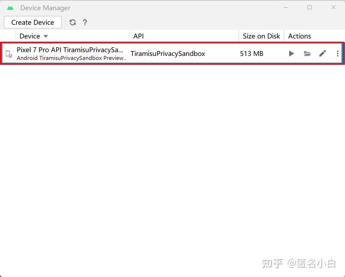Close the Device Manager window
The width and height of the screenshot is (345, 277).
pyautogui.click(x=333, y=8)
